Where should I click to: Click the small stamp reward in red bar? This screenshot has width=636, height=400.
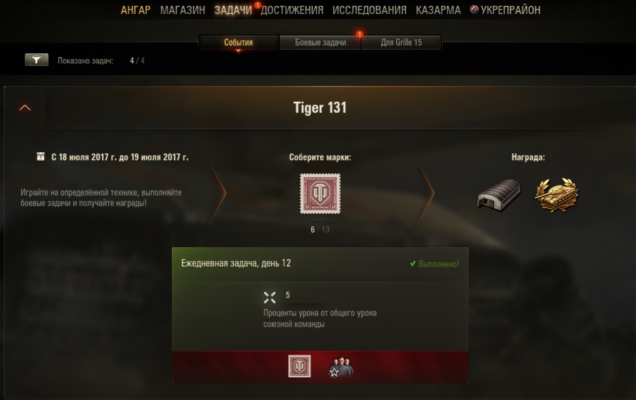click(x=299, y=366)
